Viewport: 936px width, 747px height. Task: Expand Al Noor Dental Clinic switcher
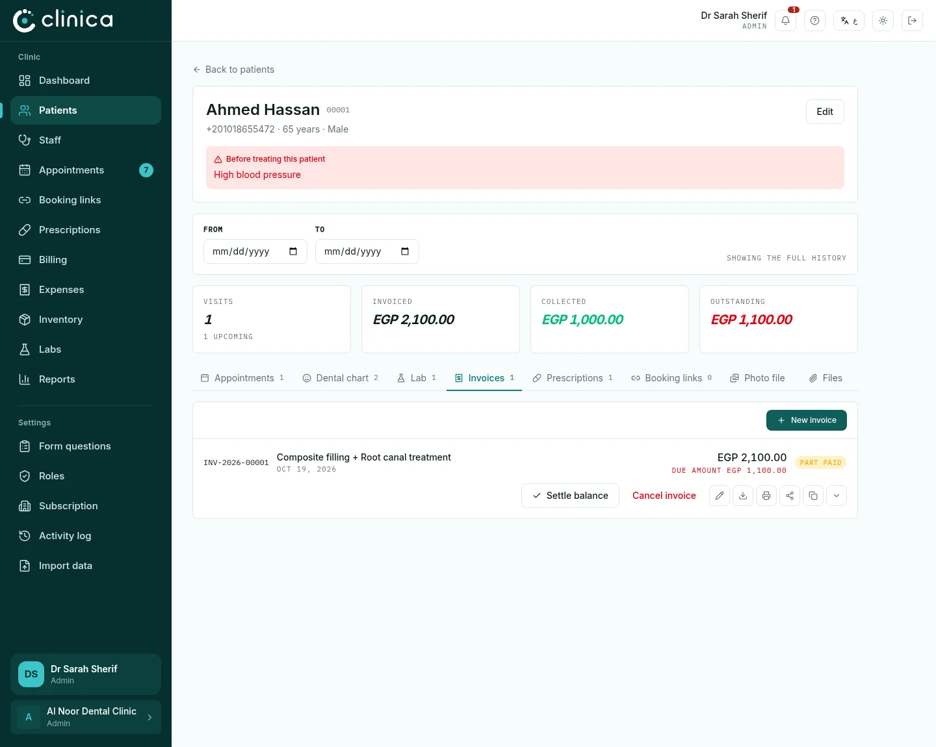pyautogui.click(x=86, y=717)
